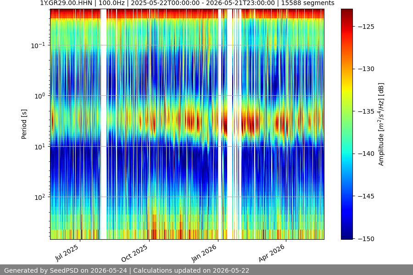This screenshot has height=275, width=413.
Task: Click the 10^-1 period tick label
Action: 38,45
